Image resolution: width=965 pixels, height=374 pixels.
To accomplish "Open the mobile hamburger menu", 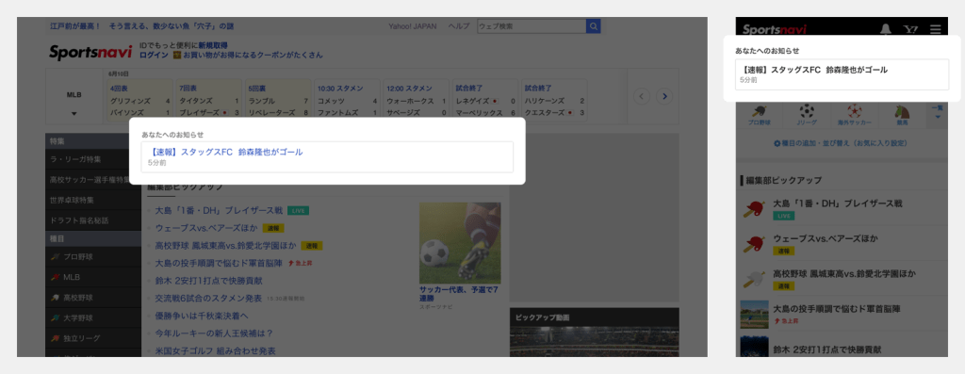I will (x=936, y=29).
